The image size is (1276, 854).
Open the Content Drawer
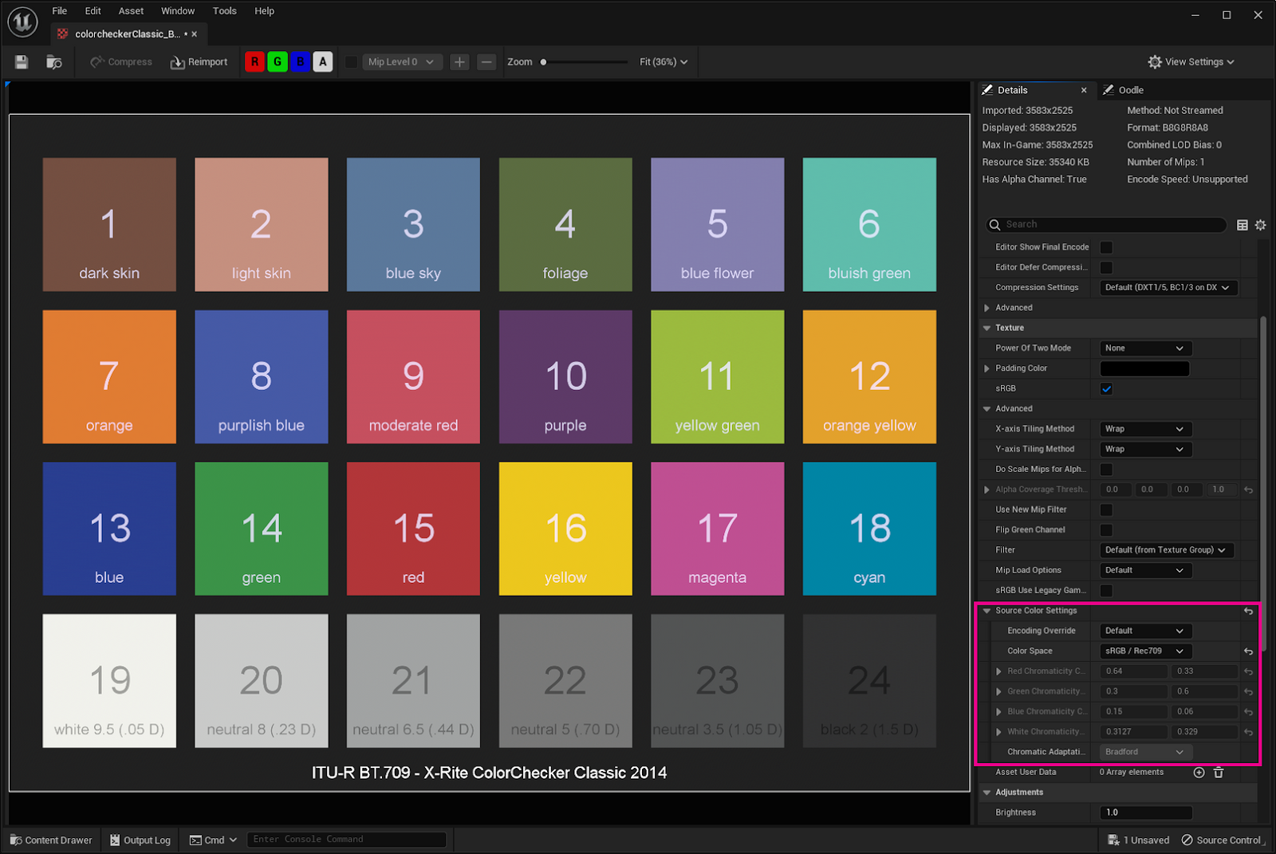pos(51,840)
